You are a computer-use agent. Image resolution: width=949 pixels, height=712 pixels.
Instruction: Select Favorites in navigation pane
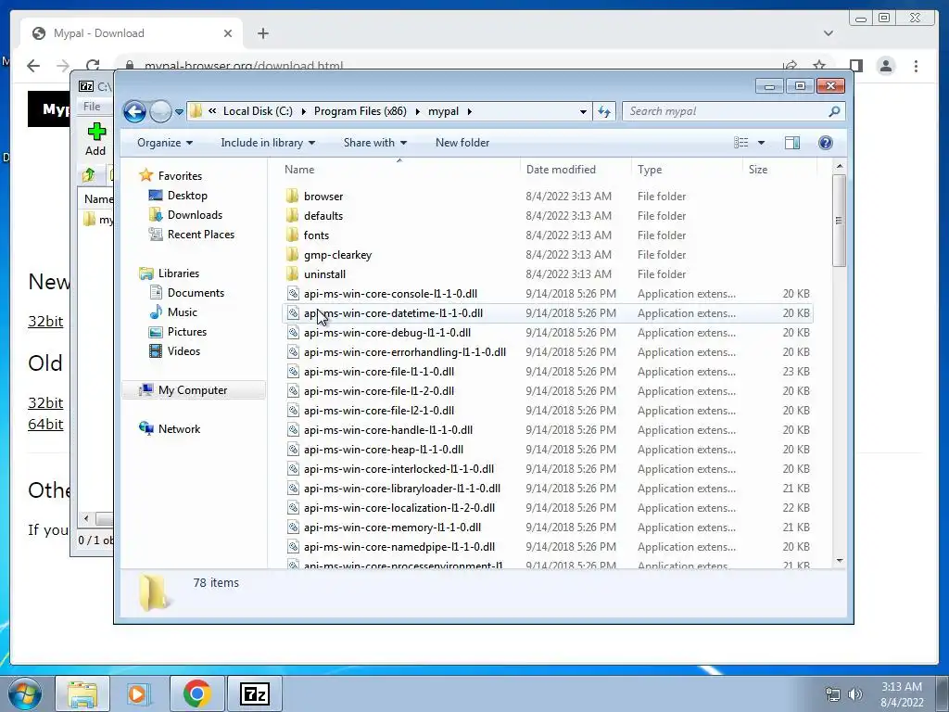point(180,176)
